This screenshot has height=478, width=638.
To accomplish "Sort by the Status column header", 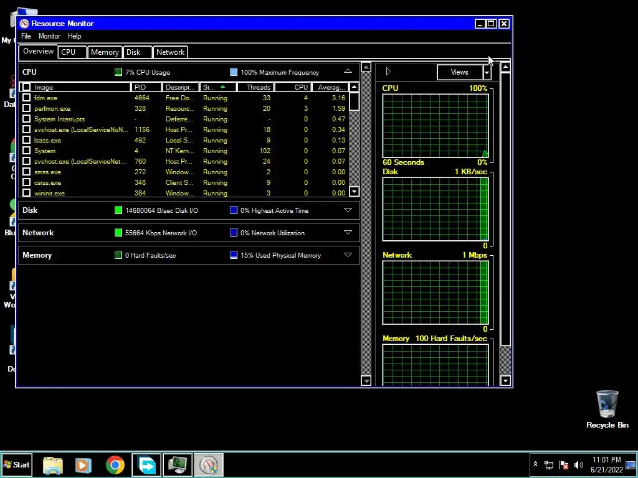I will (217, 87).
